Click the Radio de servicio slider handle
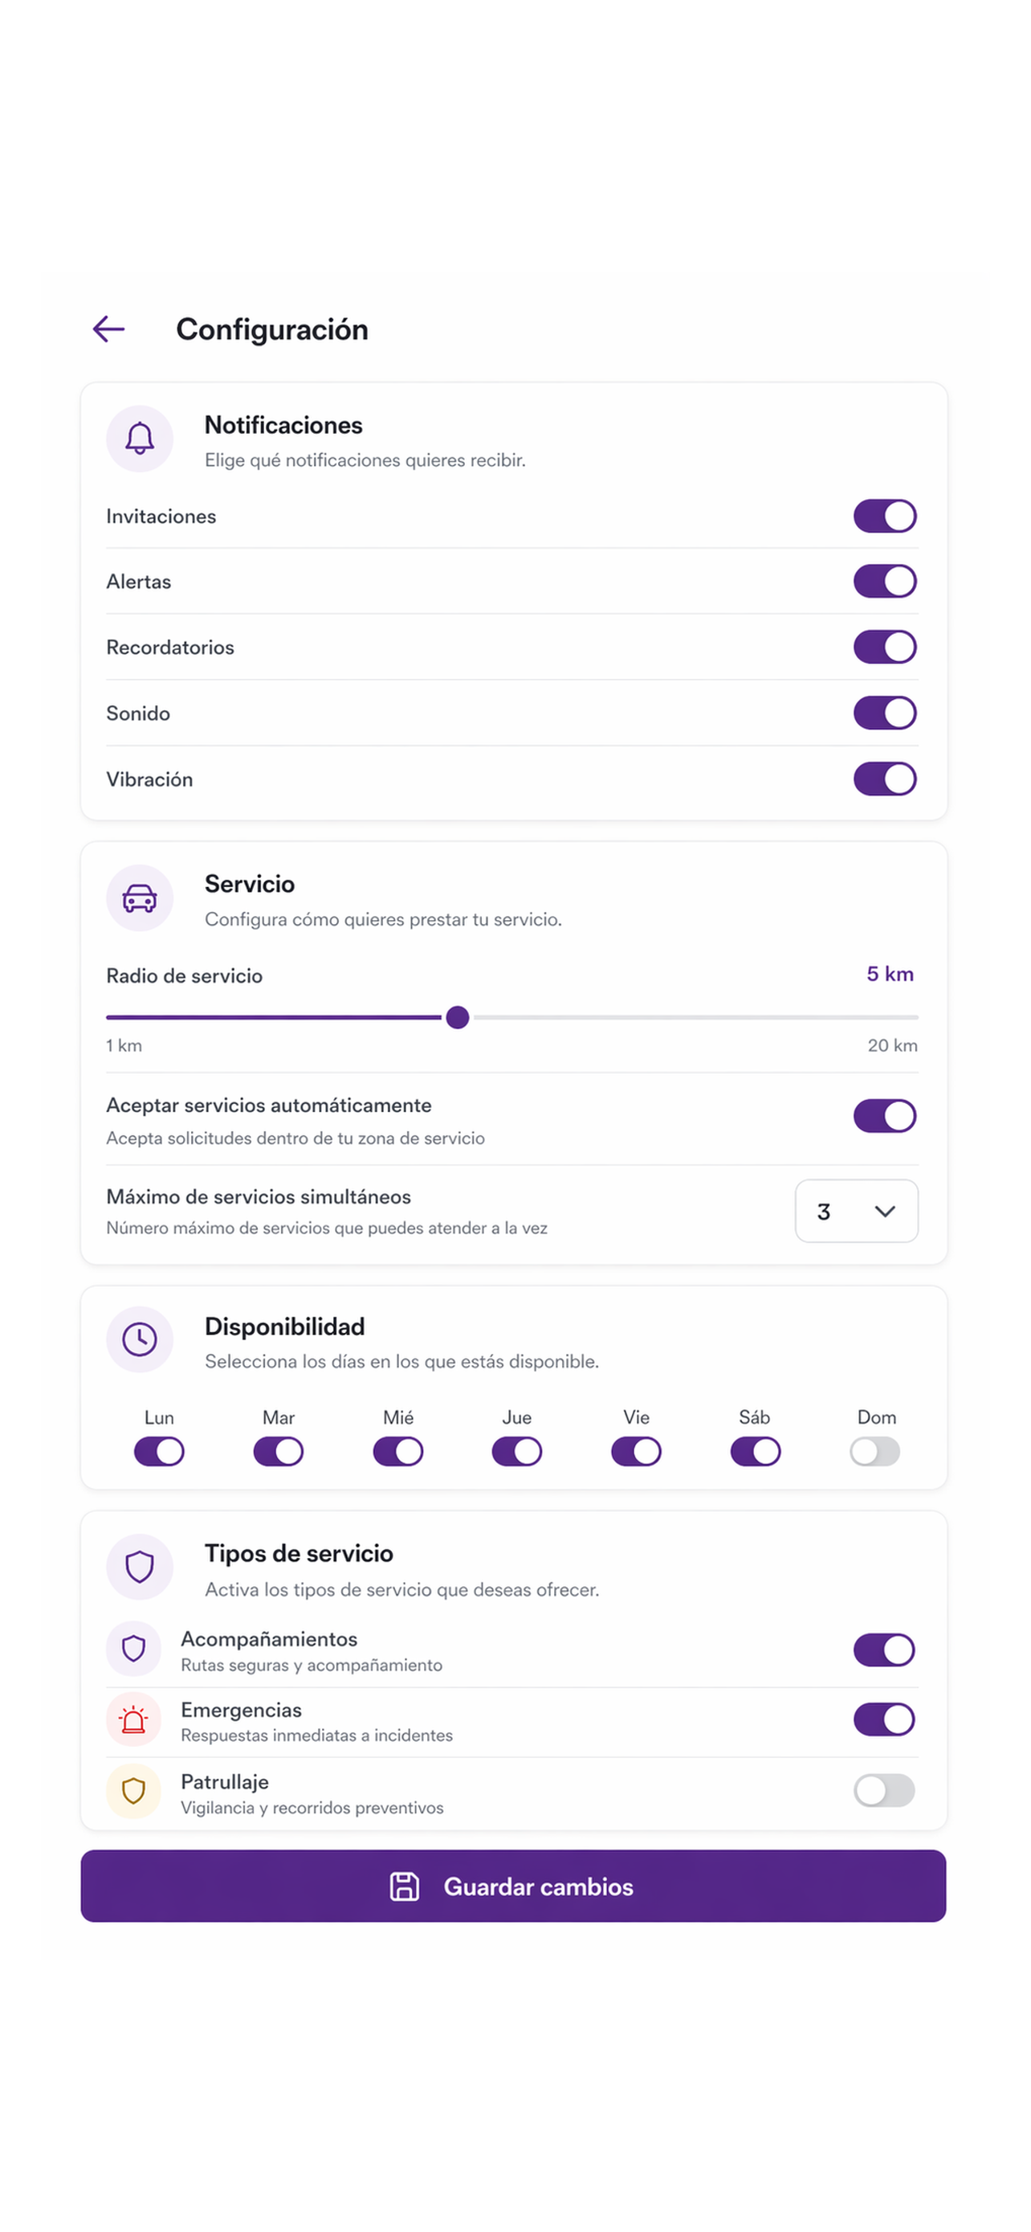The width and height of the screenshot is (1031, 2232). coord(457,1017)
